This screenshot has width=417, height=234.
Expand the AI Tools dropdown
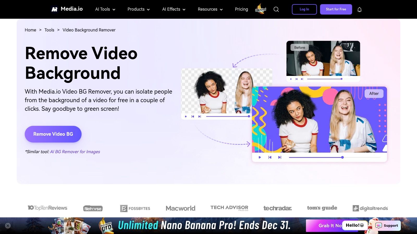pos(105,9)
